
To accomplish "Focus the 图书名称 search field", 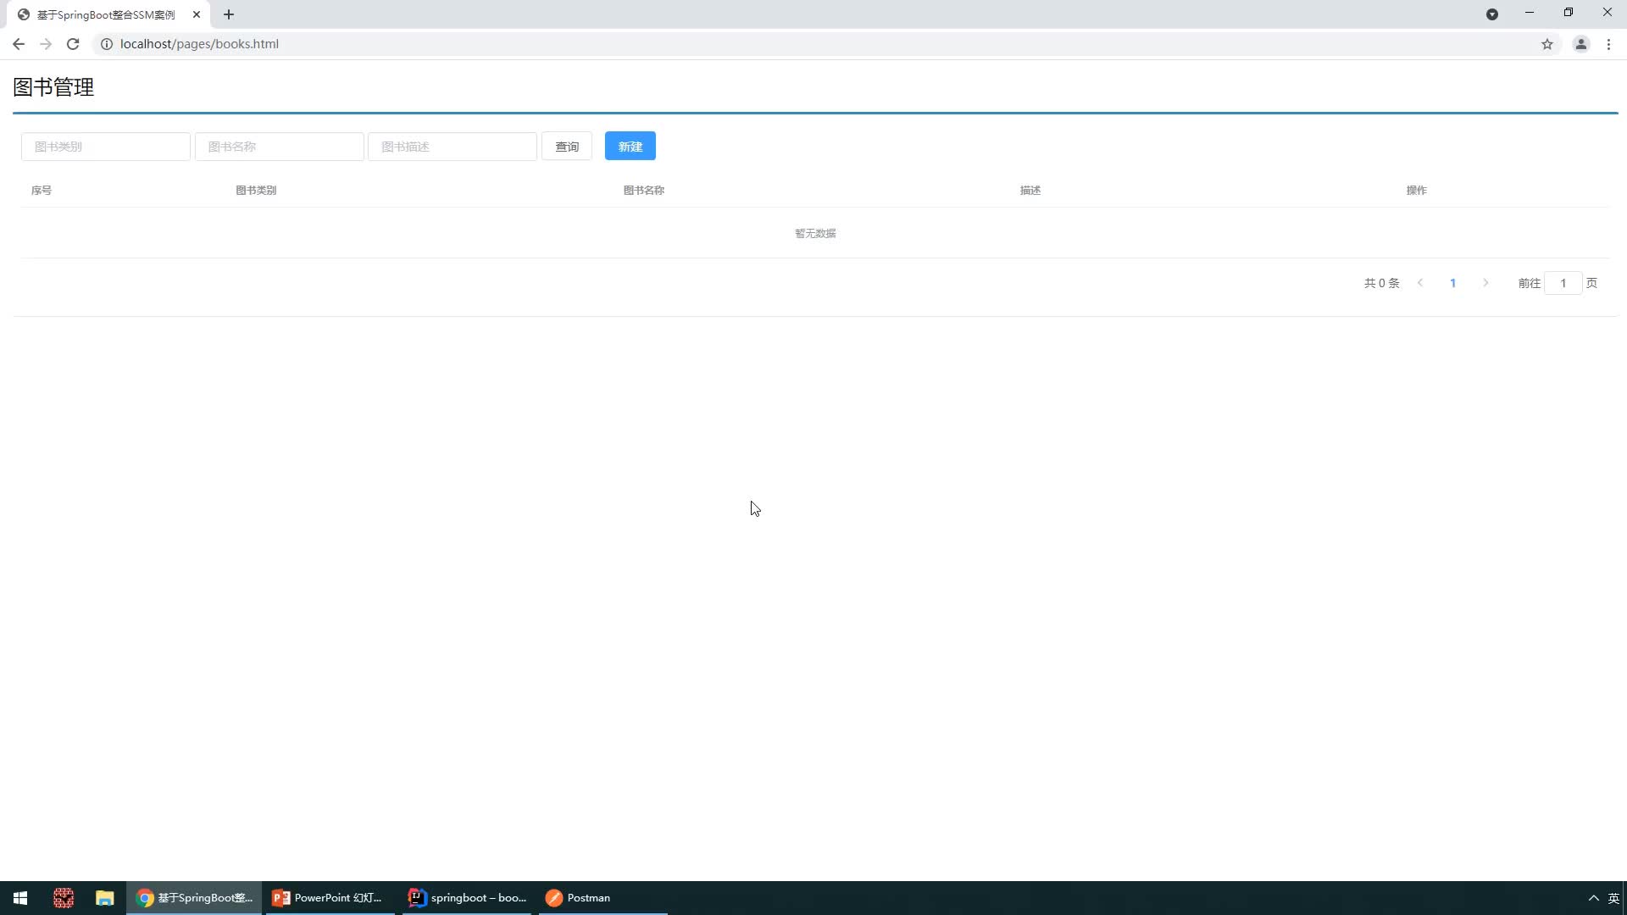I will [x=280, y=147].
